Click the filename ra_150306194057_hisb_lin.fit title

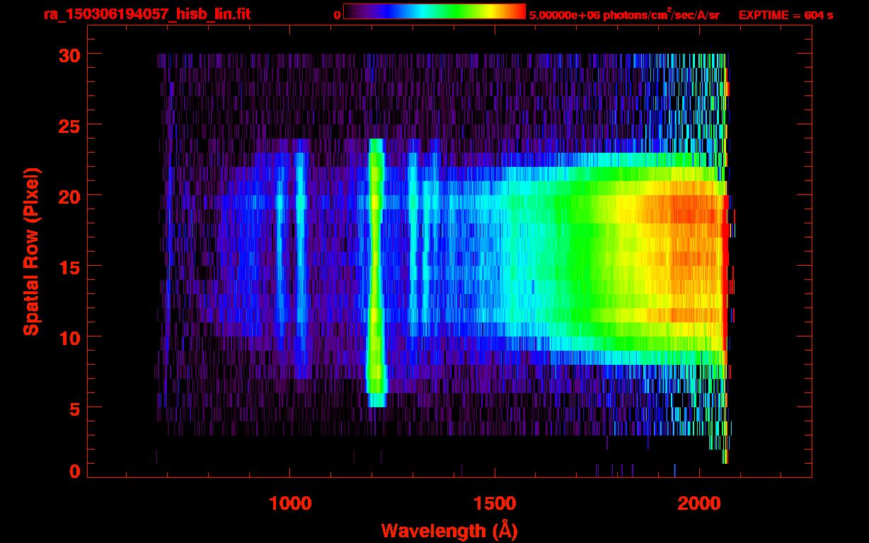146,13
